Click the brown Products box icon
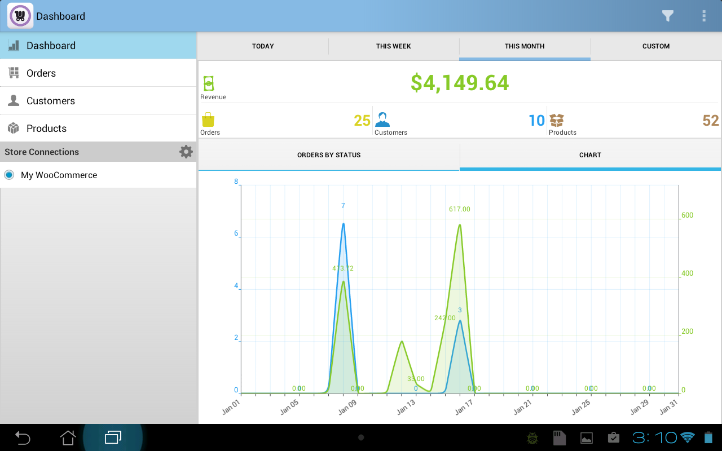The height and width of the screenshot is (451, 722). 557,120
